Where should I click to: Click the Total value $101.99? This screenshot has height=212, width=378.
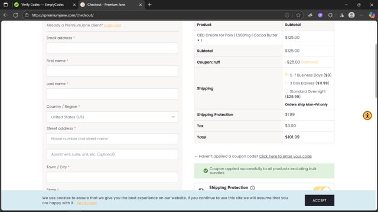tap(292, 137)
